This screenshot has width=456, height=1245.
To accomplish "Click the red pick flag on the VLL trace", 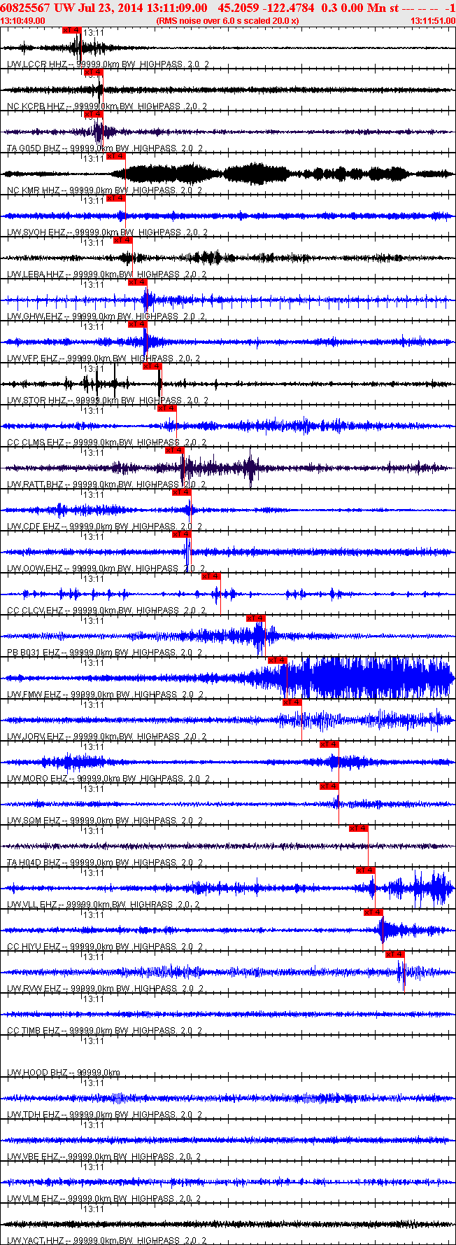I will (366, 870).
